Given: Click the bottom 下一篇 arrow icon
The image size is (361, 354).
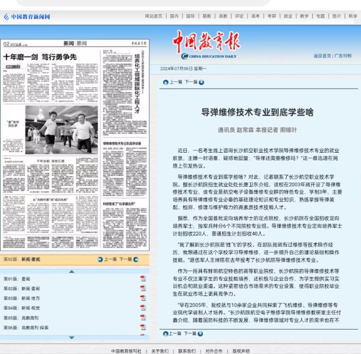Looking at the screenshot, I should 200,334.
